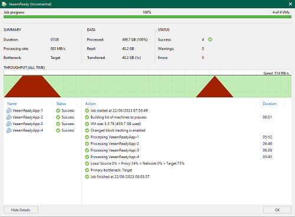Image resolution: width=295 pixels, height=217 pixels.
Task: Click duration value 06:36
Action: pyautogui.click(x=267, y=150)
